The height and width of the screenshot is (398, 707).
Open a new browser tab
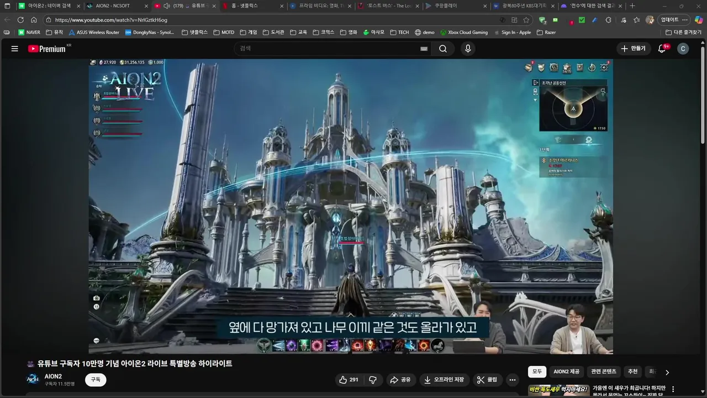pyautogui.click(x=632, y=6)
